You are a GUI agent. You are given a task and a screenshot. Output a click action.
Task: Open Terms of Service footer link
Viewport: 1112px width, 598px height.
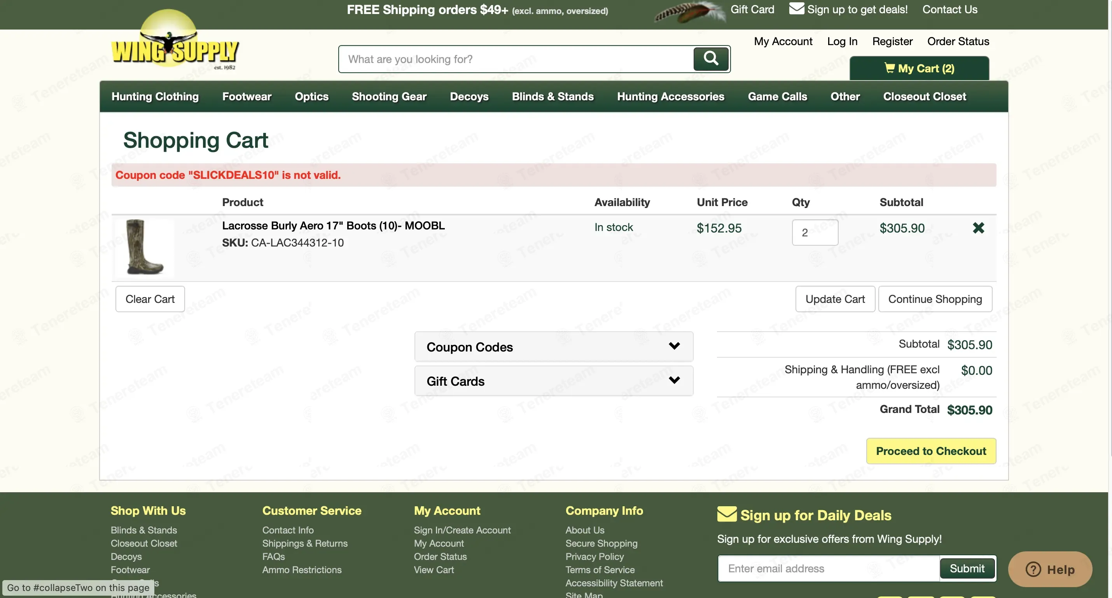pyautogui.click(x=600, y=570)
